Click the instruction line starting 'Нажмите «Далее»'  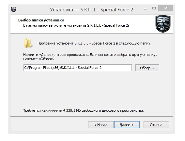pos(90,55)
